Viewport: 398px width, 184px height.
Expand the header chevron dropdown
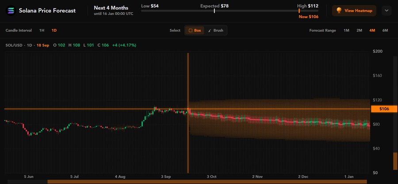[x=387, y=11]
